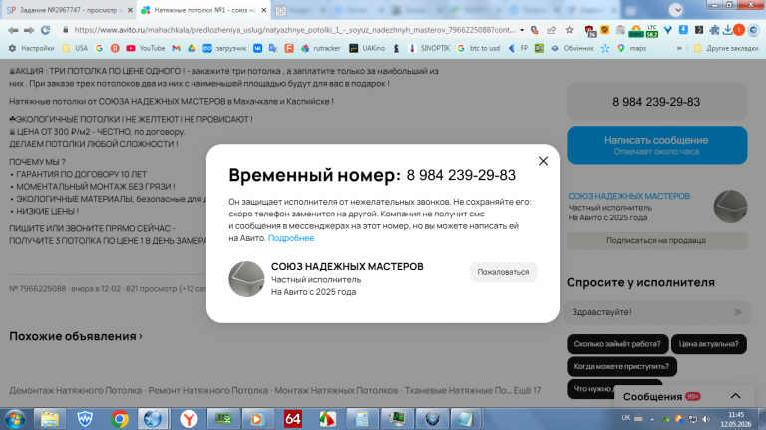
Task: Open browser downloads icon
Action: pos(728,30)
